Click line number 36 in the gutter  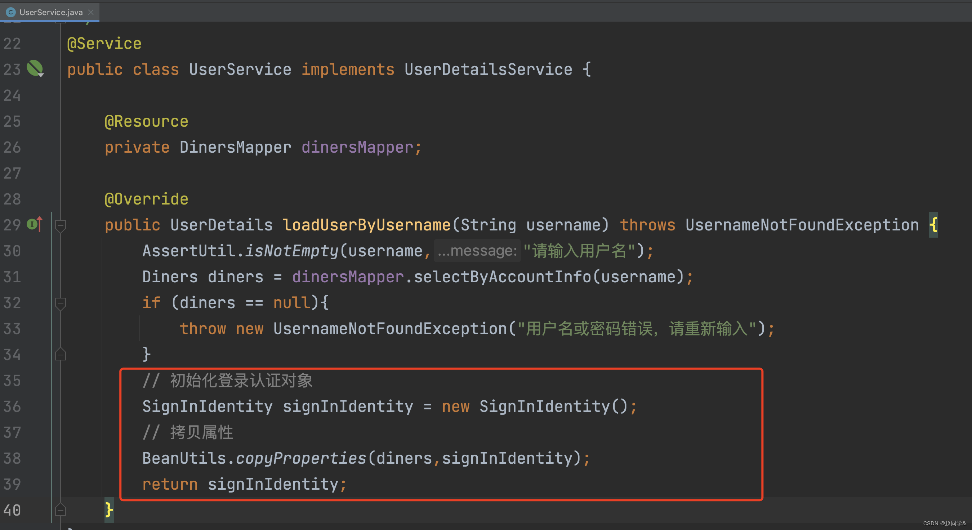[x=12, y=406]
